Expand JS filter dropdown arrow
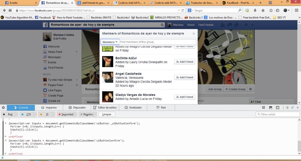The height and width of the screenshot is (161, 301). coord(53,114)
